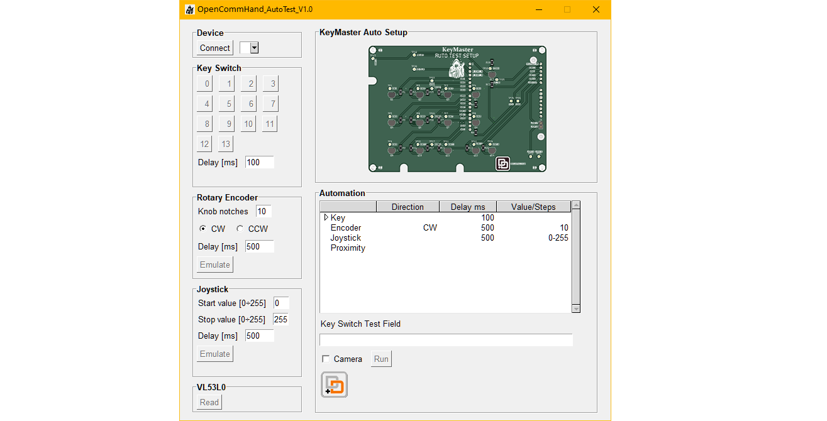
Task: Click the Direction column header
Action: point(407,207)
